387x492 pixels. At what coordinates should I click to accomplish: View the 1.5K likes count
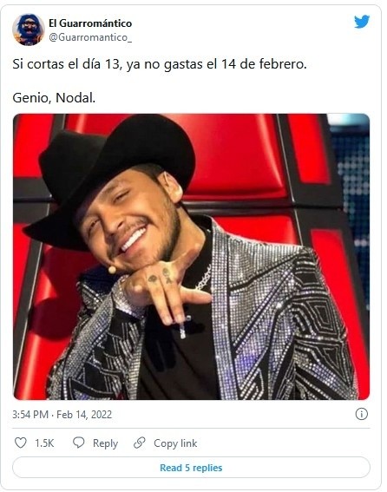[x=44, y=443]
